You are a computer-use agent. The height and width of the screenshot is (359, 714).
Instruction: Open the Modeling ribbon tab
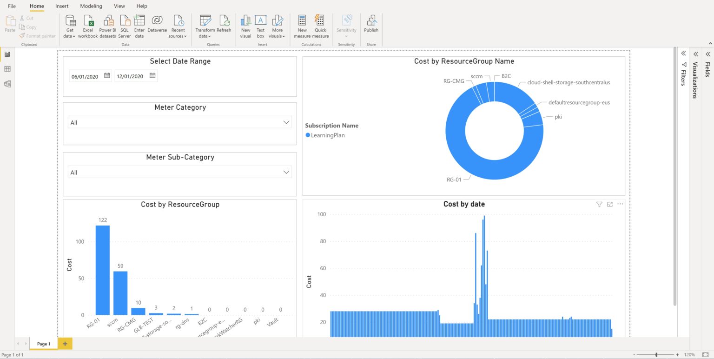[91, 6]
